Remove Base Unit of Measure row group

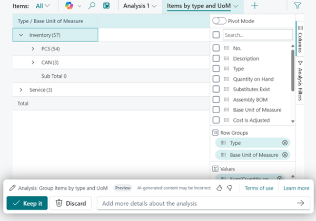(x=285, y=155)
